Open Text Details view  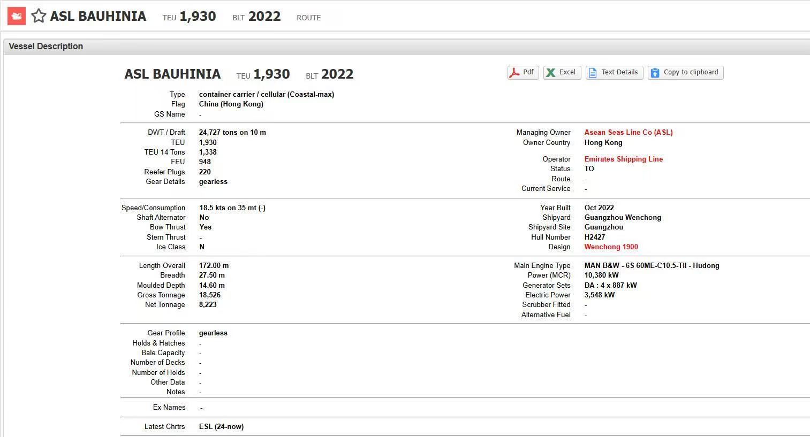(614, 73)
